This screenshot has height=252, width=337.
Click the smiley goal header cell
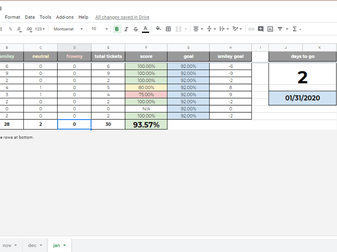[x=231, y=56]
